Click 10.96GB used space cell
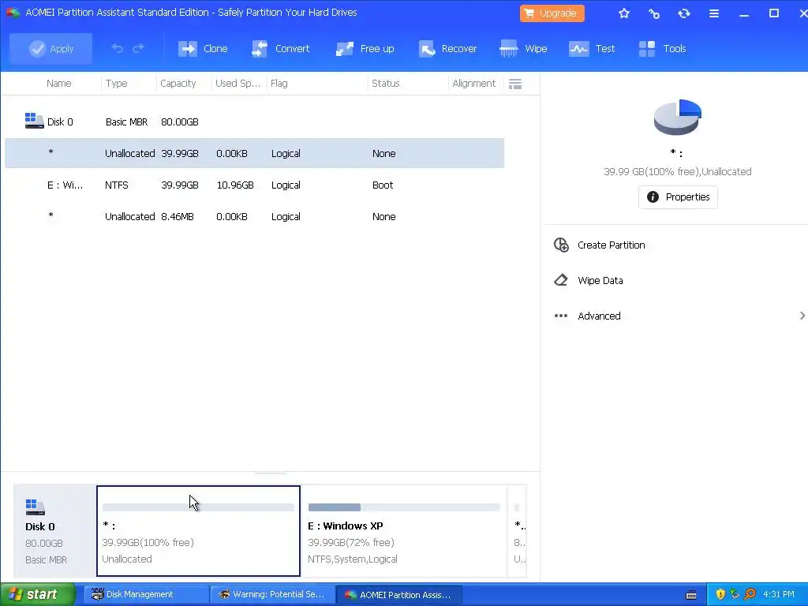This screenshot has width=808, height=606. (x=235, y=185)
